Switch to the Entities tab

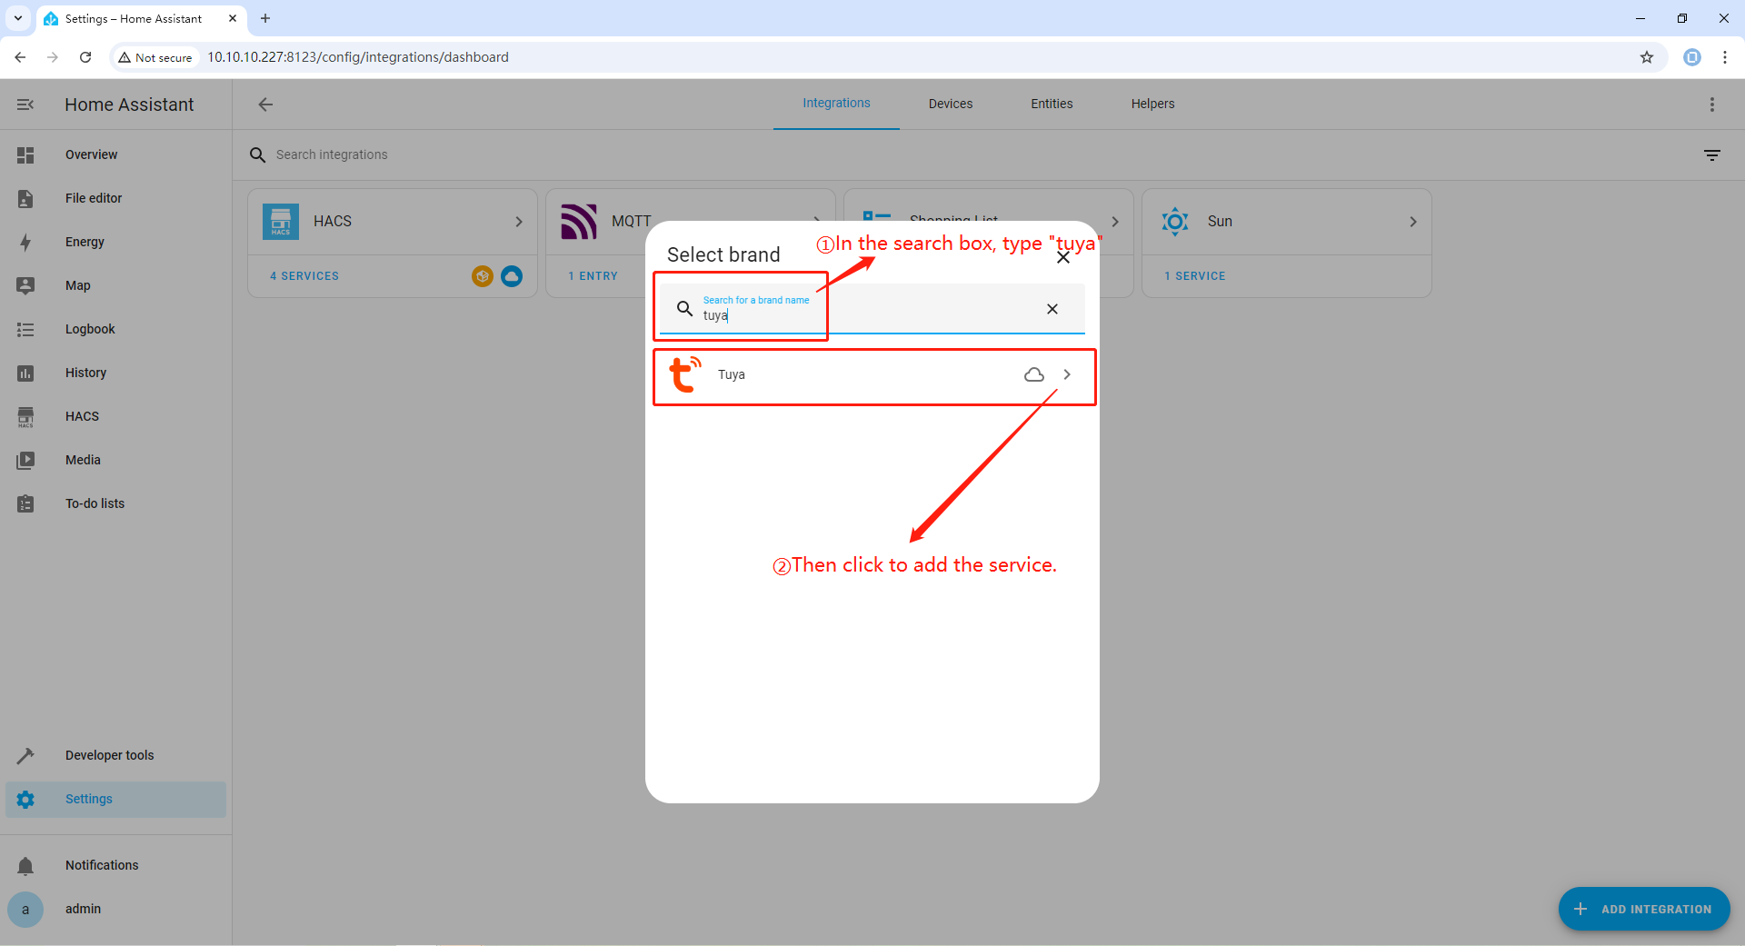(1052, 104)
